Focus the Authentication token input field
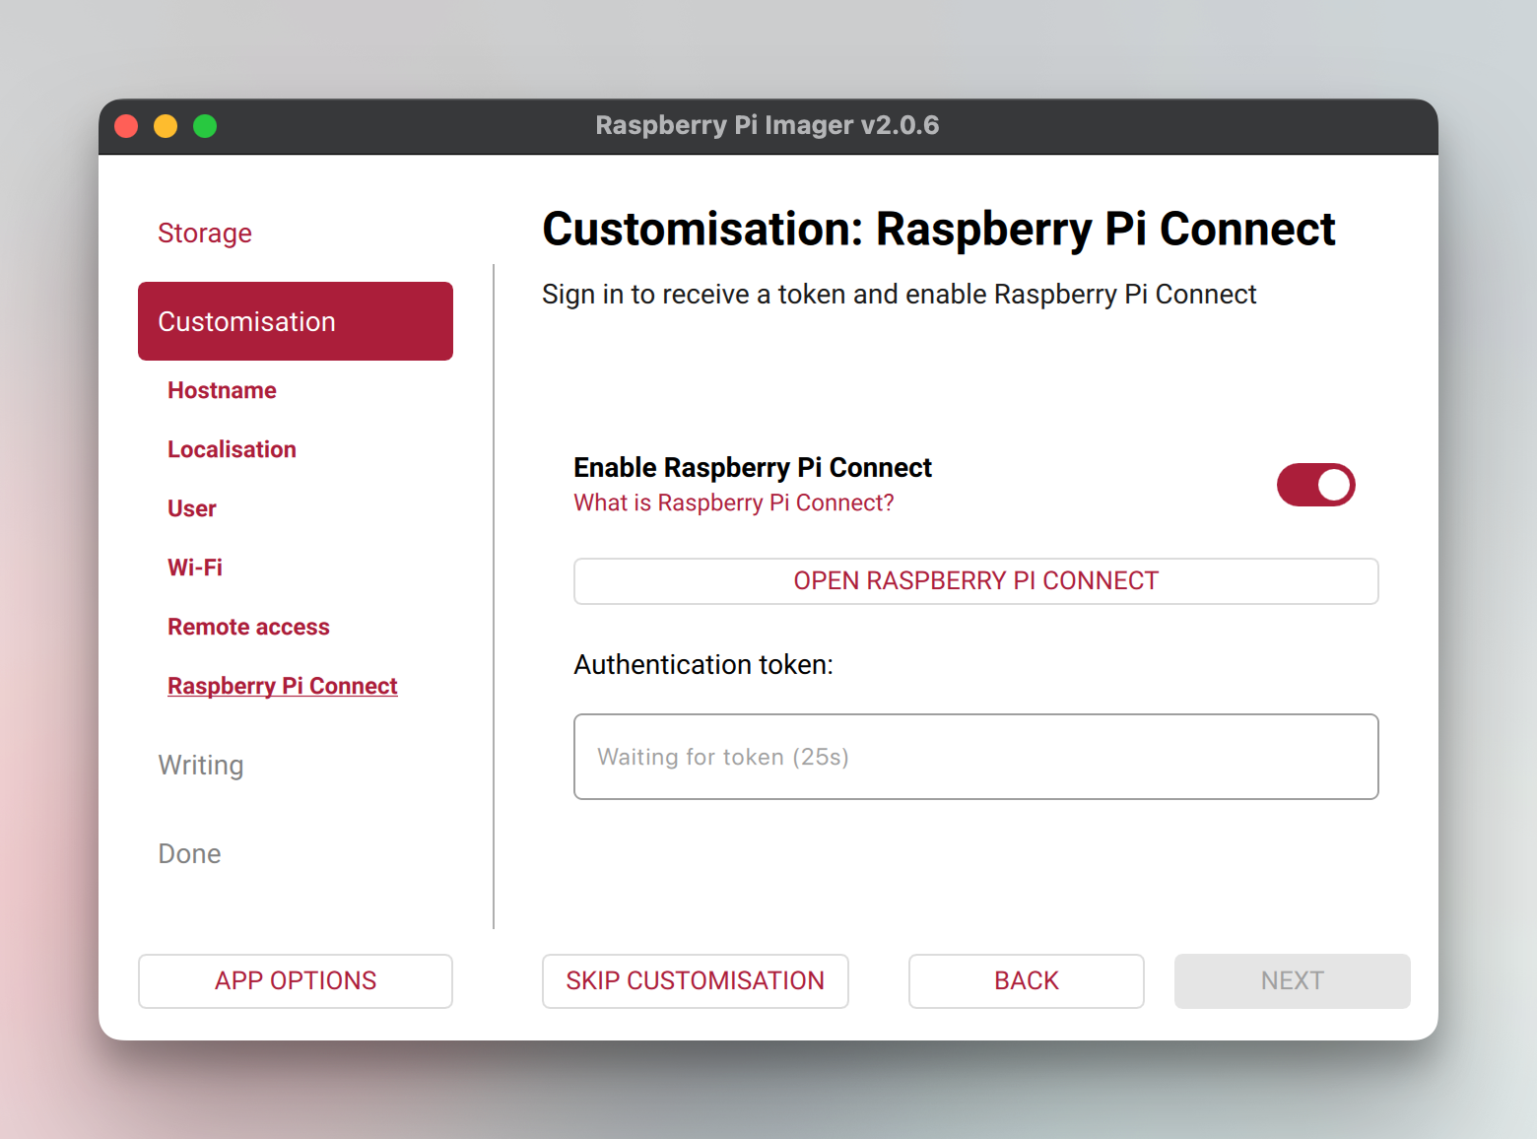This screenshot has height=1139, width=1537. [976, 757]
